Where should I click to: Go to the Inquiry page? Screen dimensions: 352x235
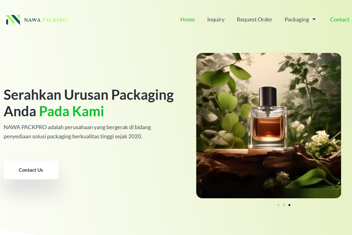[x=216, y=20]
